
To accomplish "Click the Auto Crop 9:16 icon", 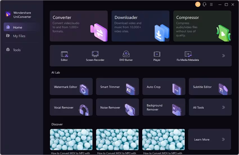I will coord(177,89).
